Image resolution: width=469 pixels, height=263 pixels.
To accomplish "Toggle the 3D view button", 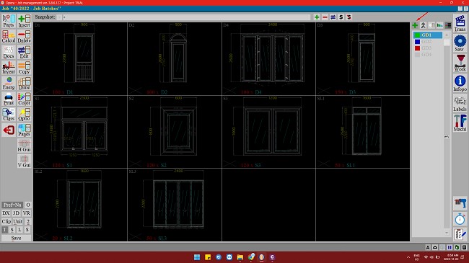I will click(x=16, y=213).
